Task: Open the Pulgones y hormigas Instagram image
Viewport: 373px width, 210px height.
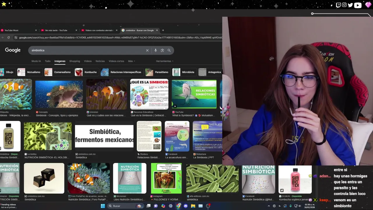Action: [x=166, y=178]
